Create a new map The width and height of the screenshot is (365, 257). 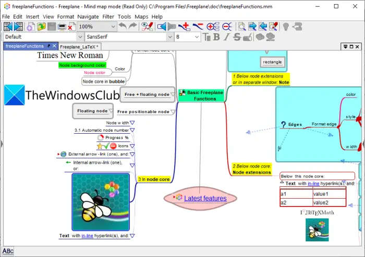pyautogui.click(x=31, y=27)
